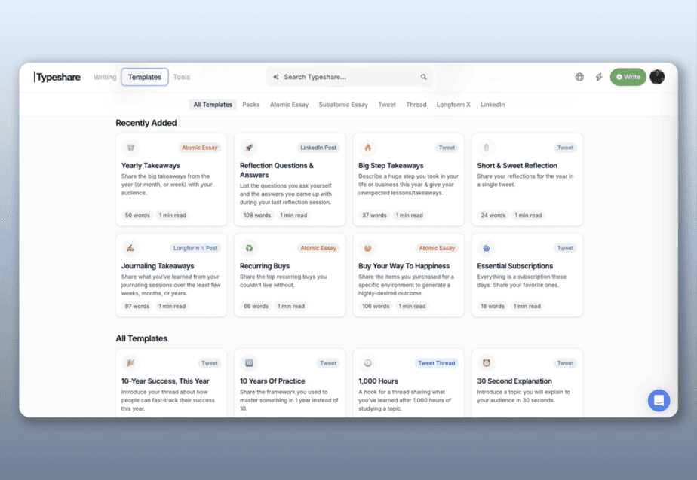This screenshot has width=697, height=480.
Task: Click the LinkedIn Post tag
Action: pyautogui.click(x=318, y=148)
